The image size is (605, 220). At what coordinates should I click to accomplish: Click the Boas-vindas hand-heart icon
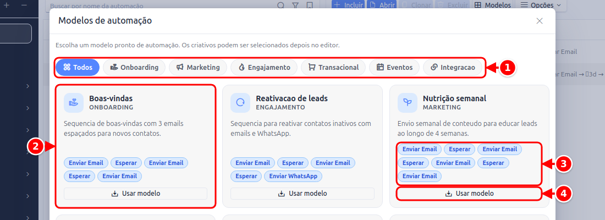click(x=74, y=103)
